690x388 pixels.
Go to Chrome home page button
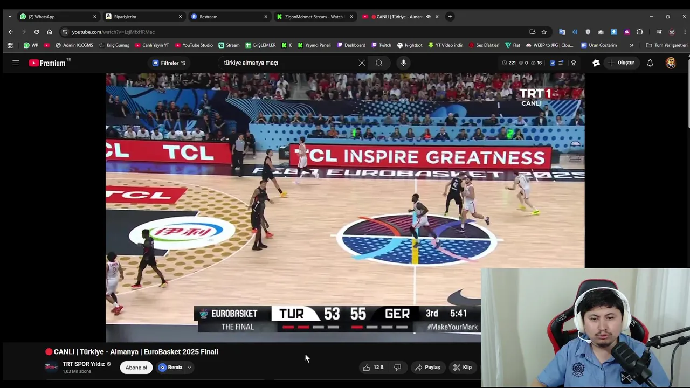click(x=50, y=32)
